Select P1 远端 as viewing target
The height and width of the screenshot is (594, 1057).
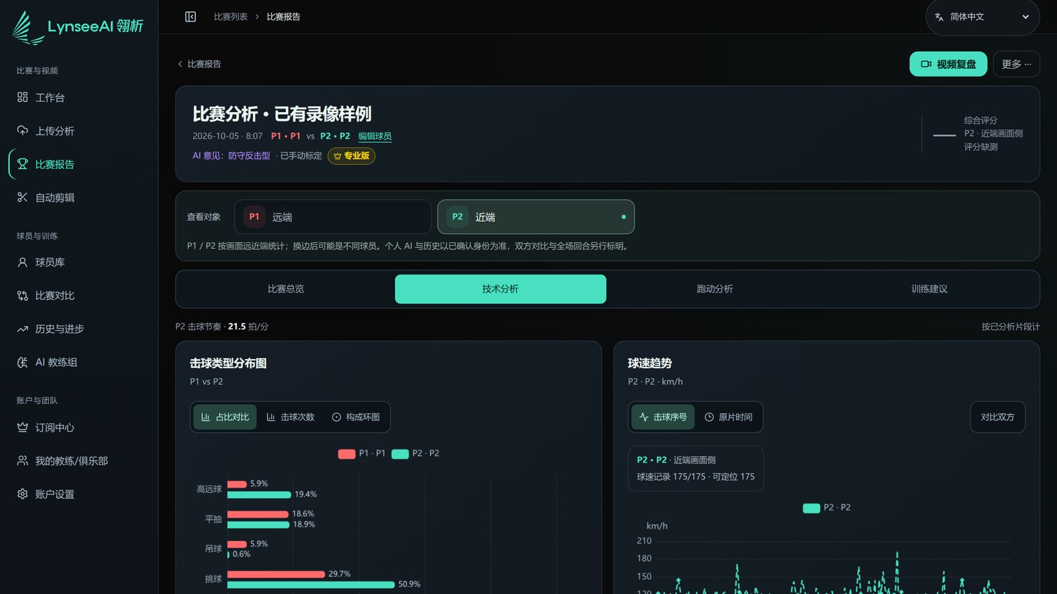[333, 217]
